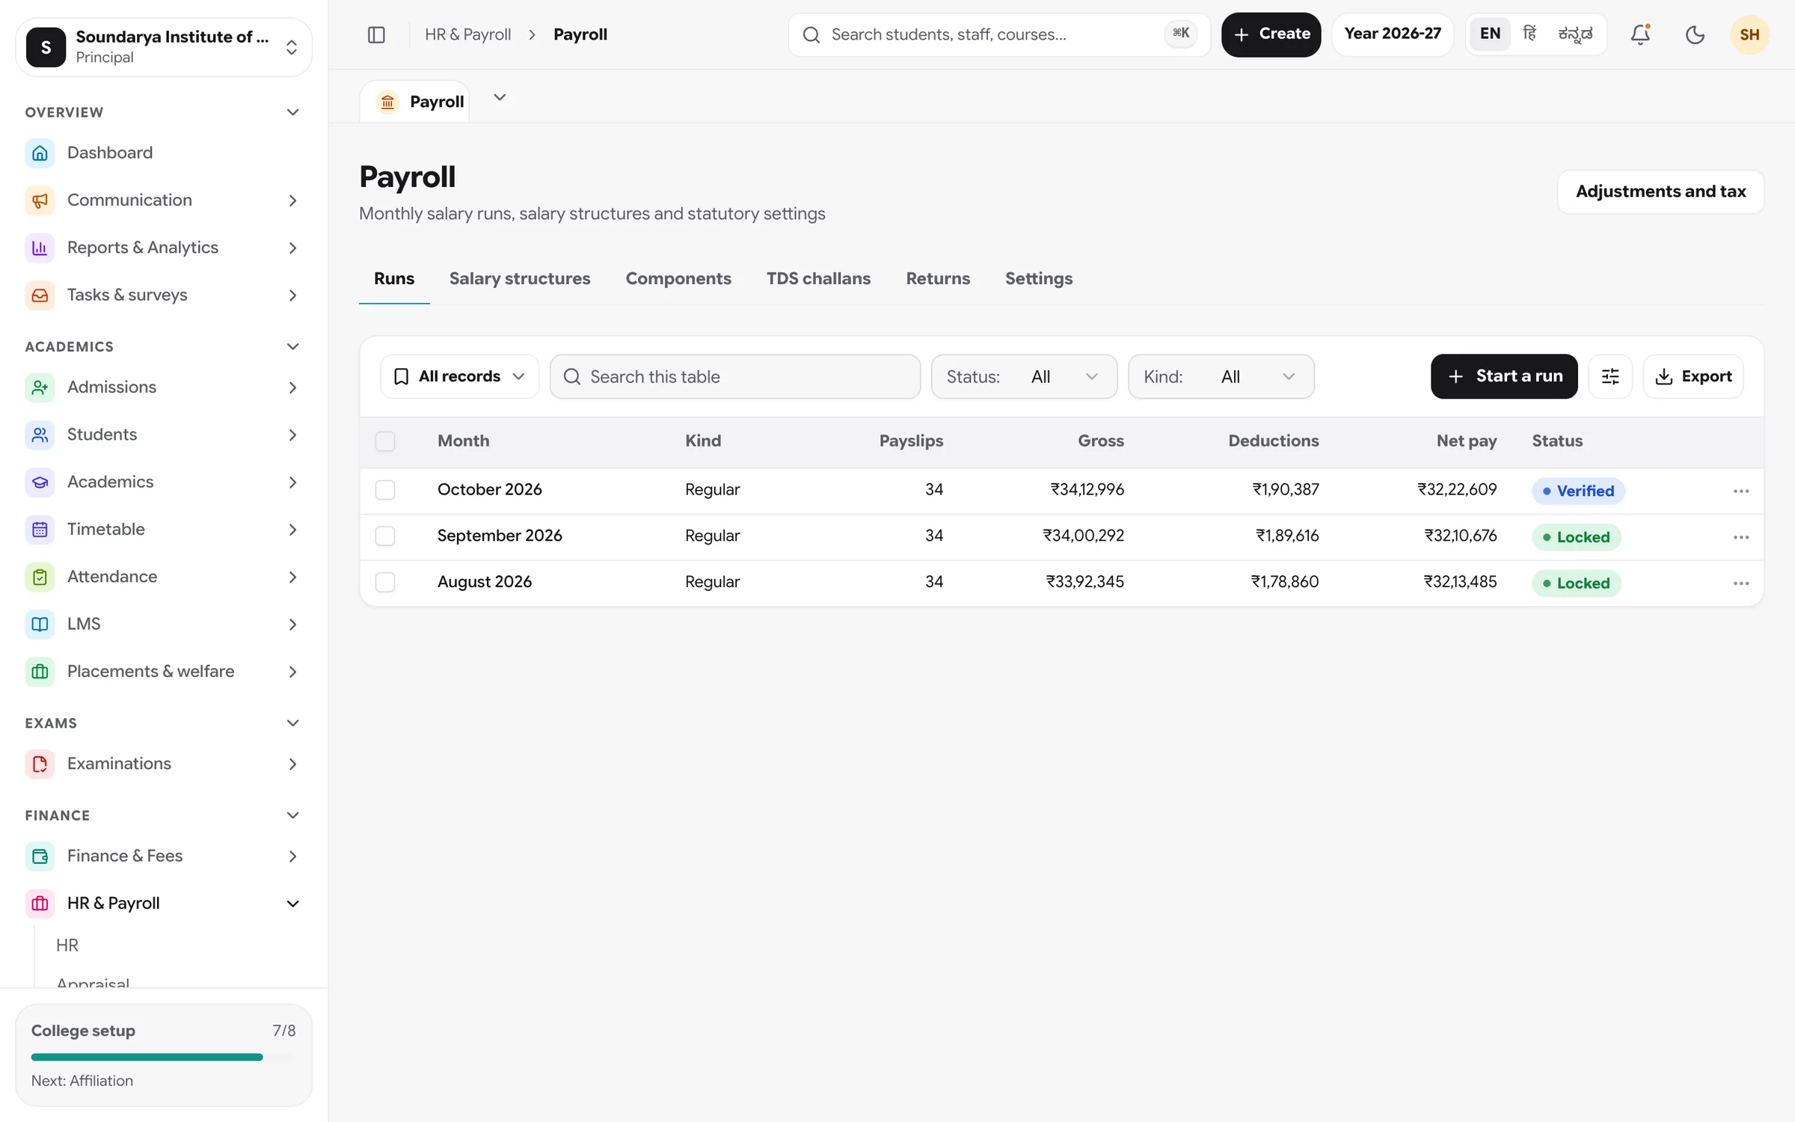The image size is (1795, 1122).
Task: Open the Returns tab
Action: click(x=938, y=278)
